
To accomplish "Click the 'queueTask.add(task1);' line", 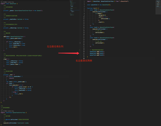I will point(97,52).
